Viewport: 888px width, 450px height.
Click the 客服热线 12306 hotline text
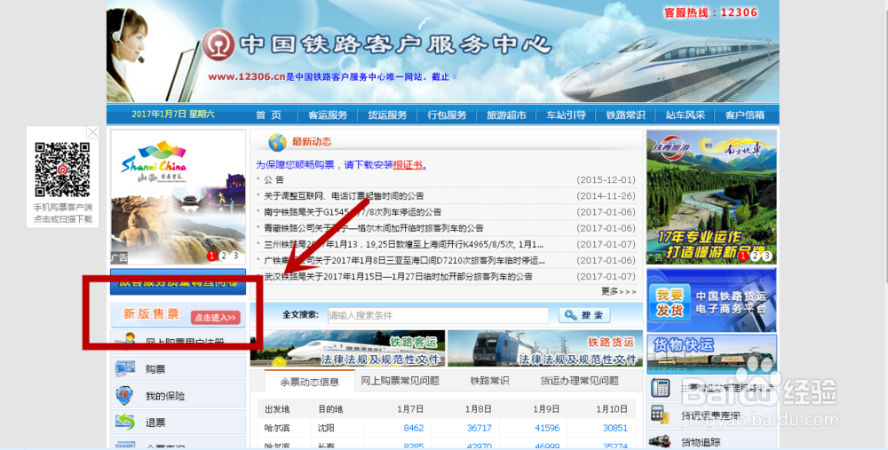click(710, 12)
